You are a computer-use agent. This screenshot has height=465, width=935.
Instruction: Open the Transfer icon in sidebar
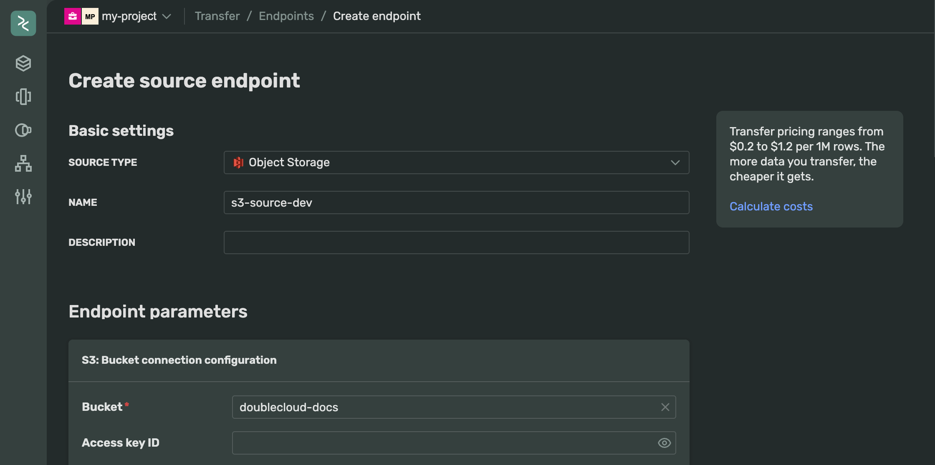point(23,97)
